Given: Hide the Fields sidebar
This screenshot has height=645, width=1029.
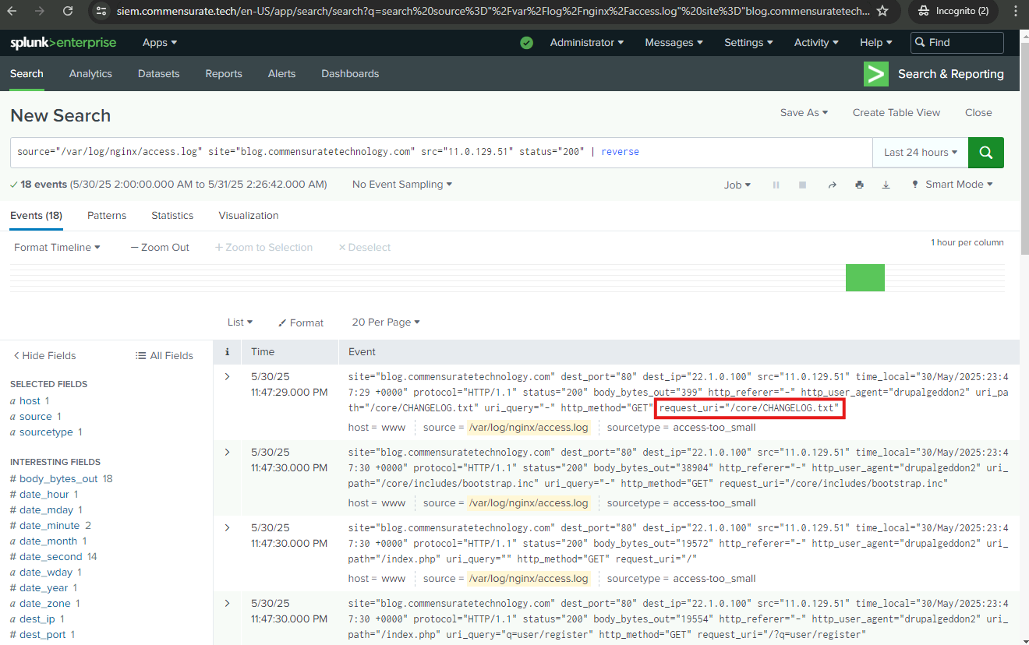Looking at the screenshot, I should pos(44,355).
